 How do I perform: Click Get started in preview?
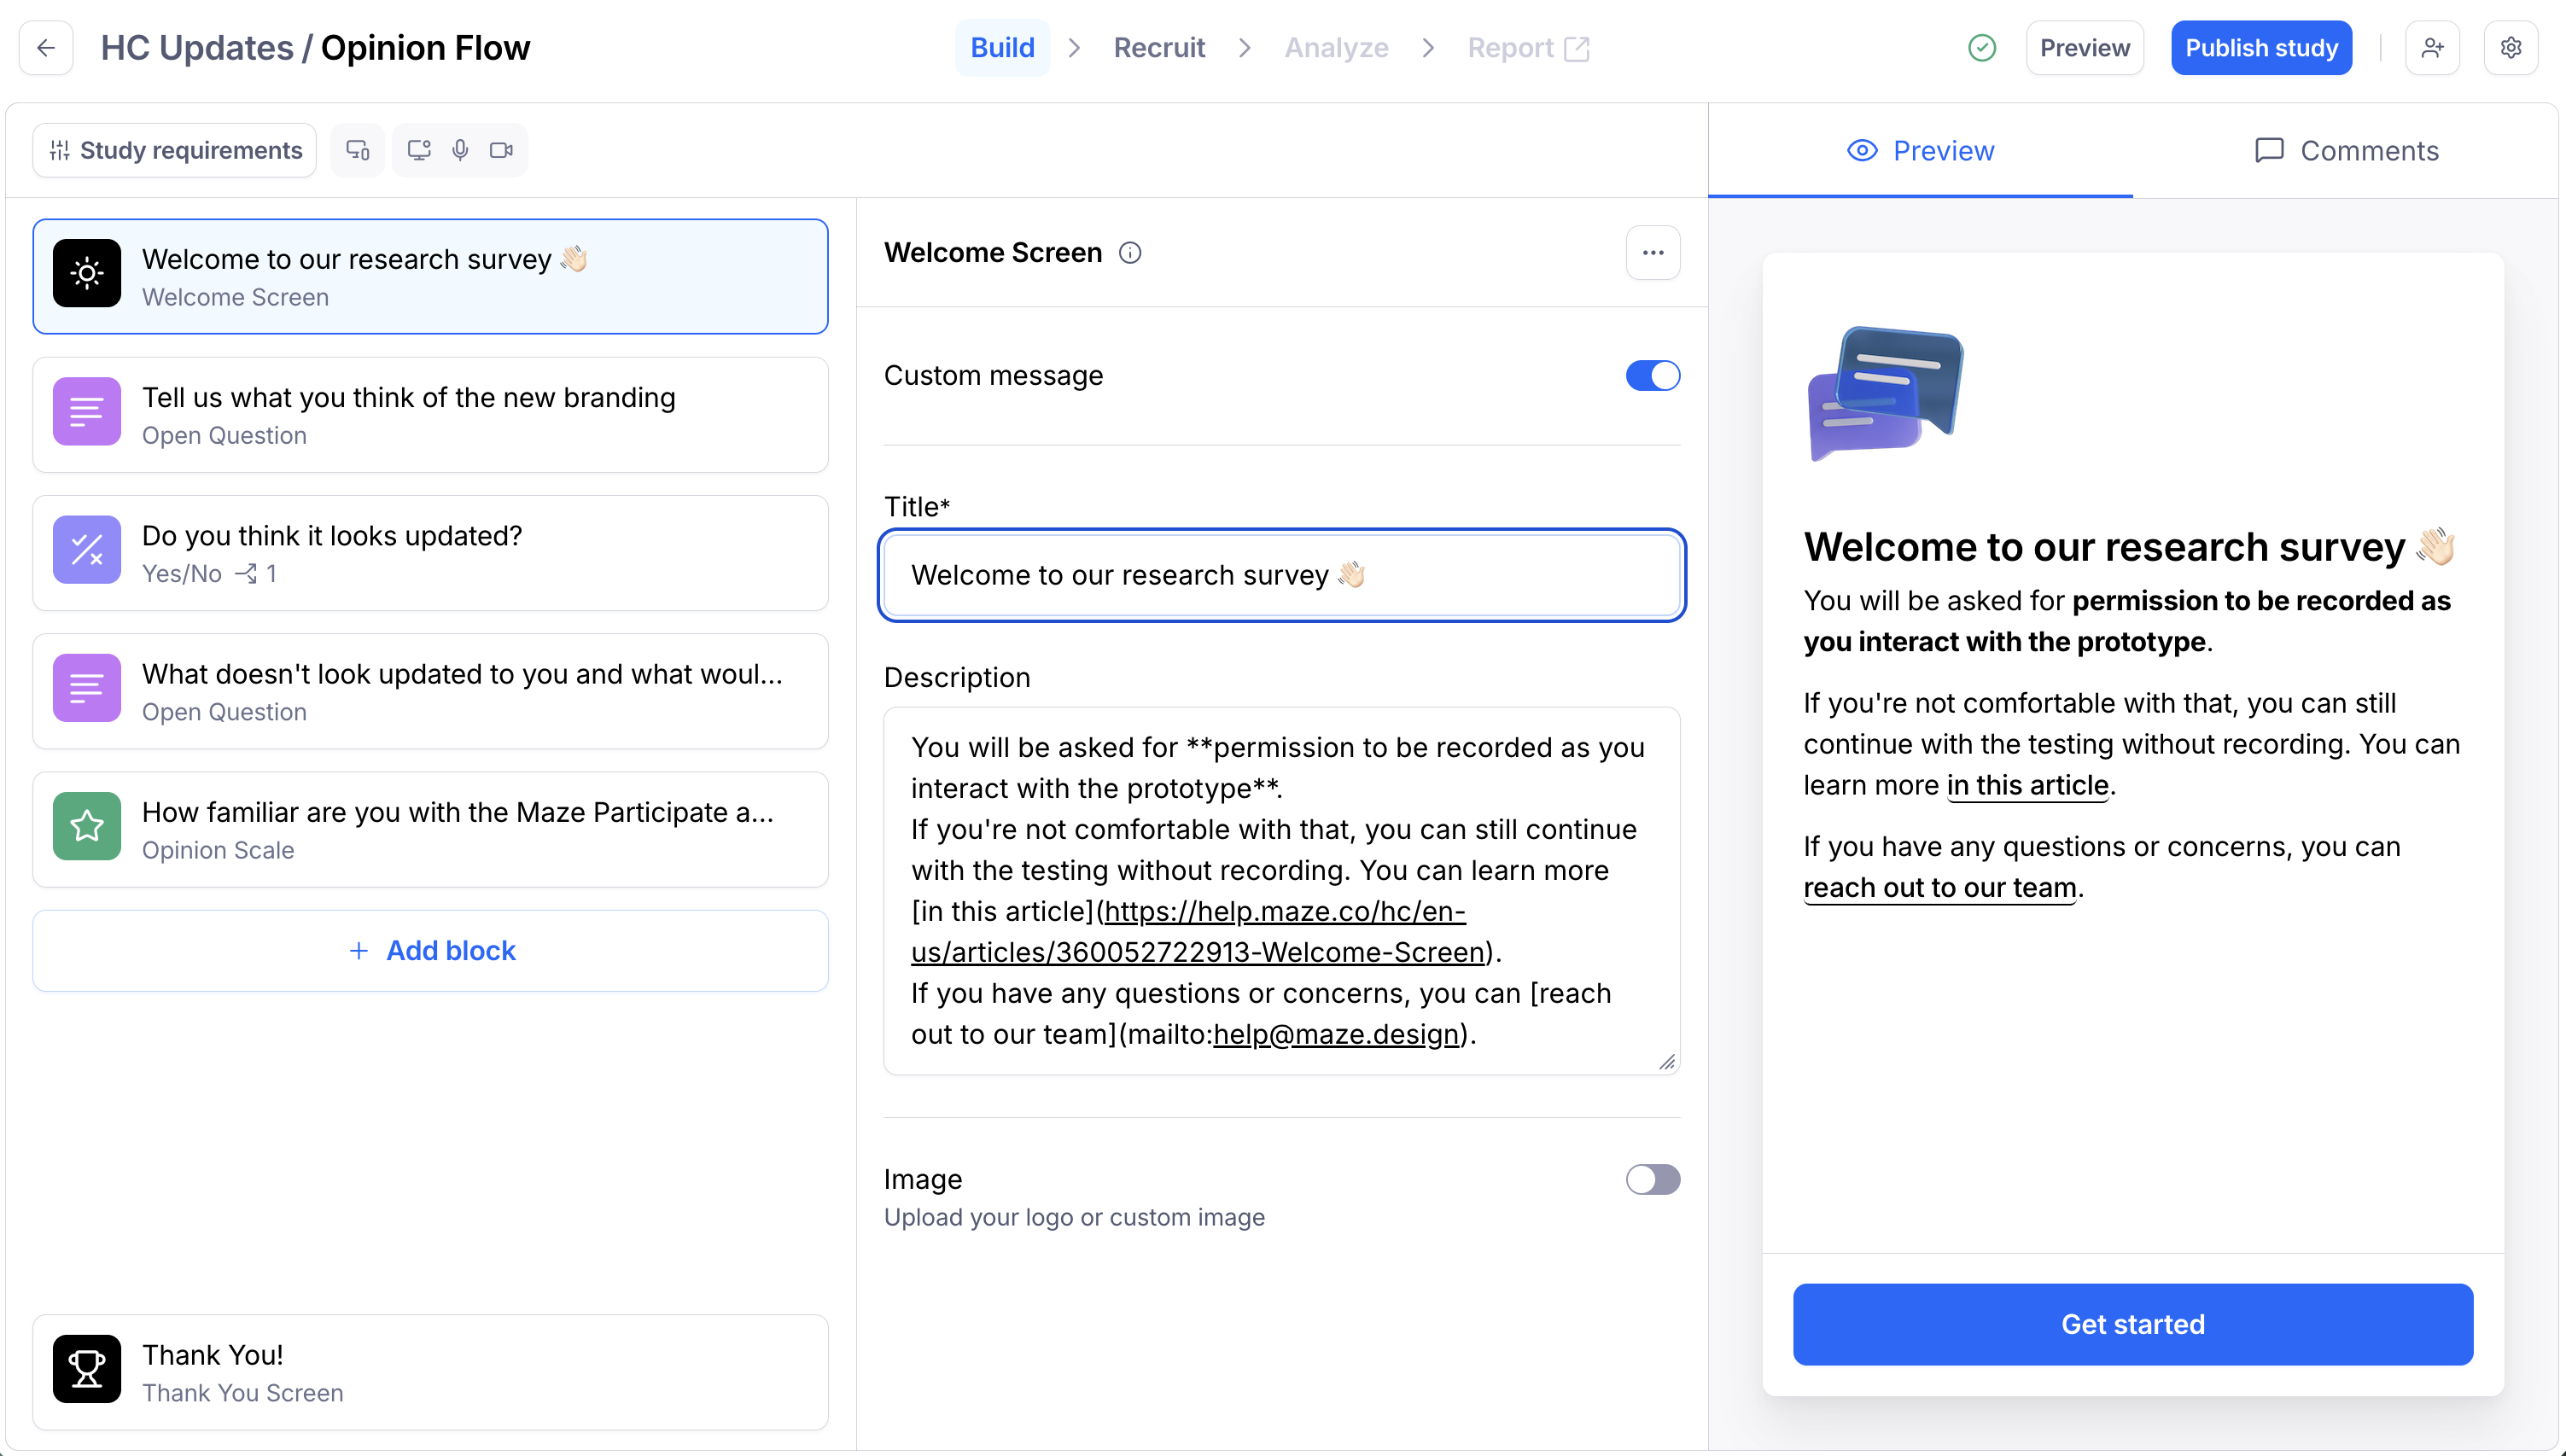(2133, 1324)
